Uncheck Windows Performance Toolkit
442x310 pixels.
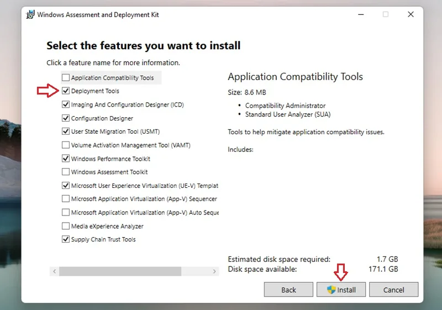66,159
